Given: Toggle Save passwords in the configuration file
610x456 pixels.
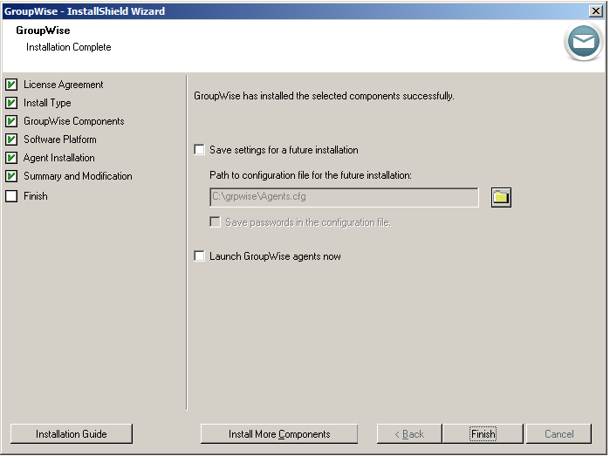Looking at the screenshot, I should pyautogui.click(x=216, y=222).
